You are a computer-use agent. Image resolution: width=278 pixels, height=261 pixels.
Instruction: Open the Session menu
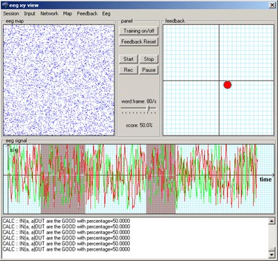coord(11,14)
